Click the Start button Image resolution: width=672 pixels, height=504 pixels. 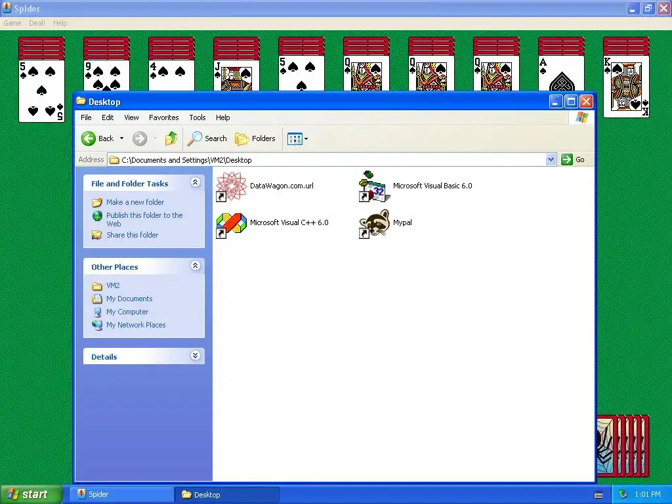pos(31,494)
